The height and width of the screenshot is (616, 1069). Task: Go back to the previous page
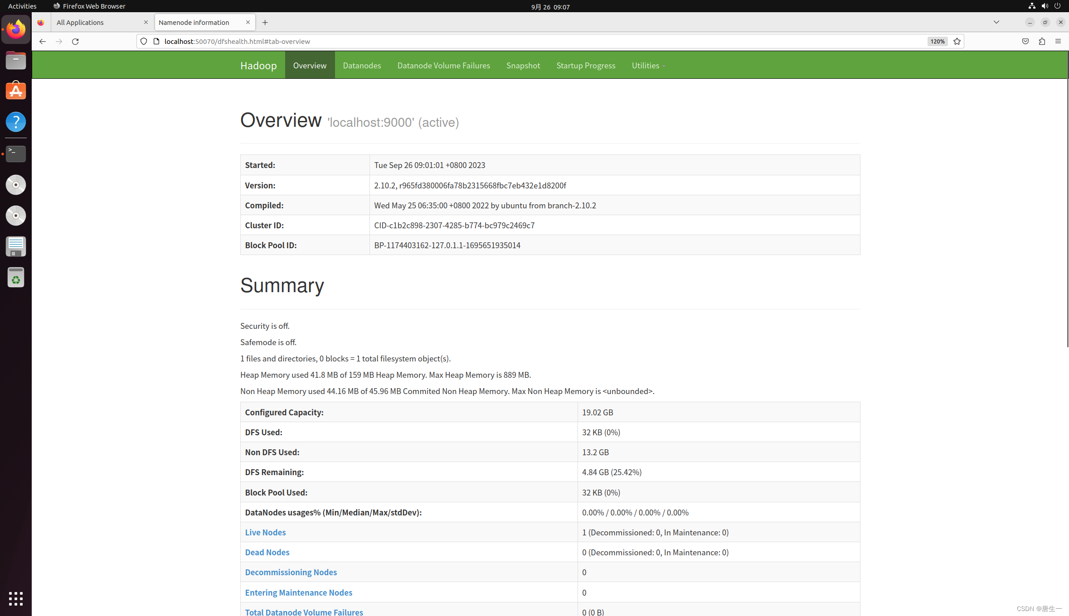pyautogui.click(x=43, y=41)
